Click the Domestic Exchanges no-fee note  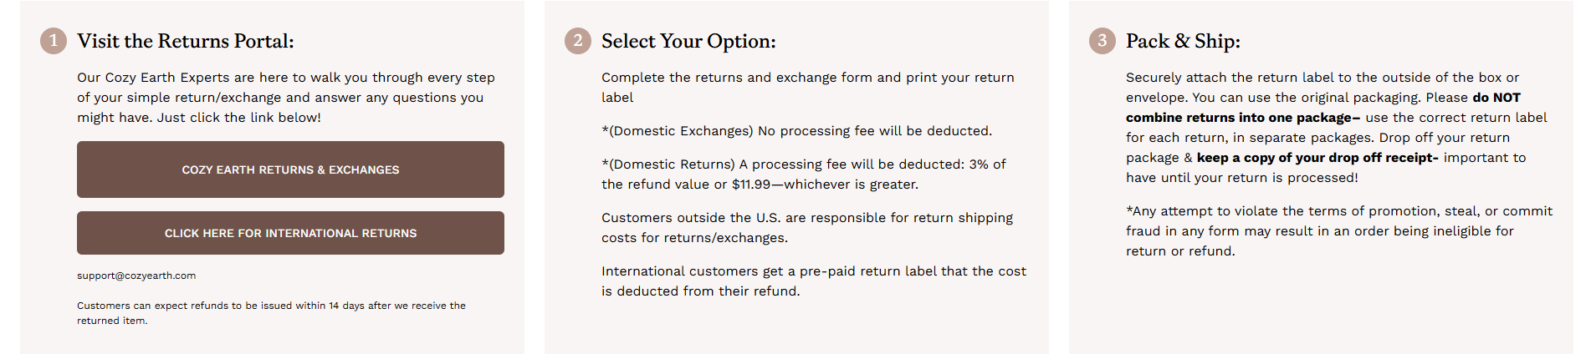point(796,131)
